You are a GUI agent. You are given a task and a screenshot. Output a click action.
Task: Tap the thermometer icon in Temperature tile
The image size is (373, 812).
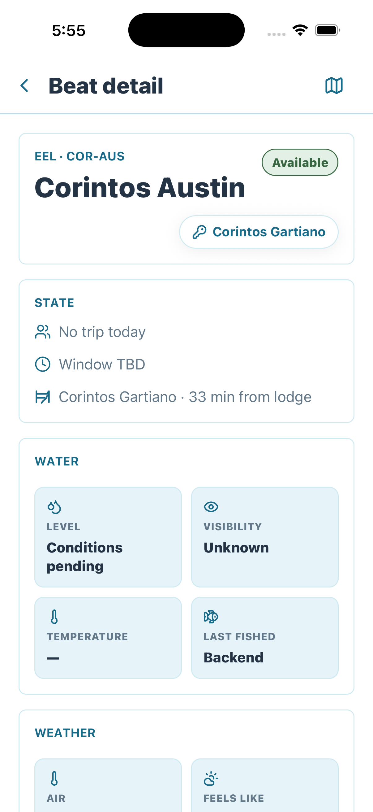click(54, 617)
